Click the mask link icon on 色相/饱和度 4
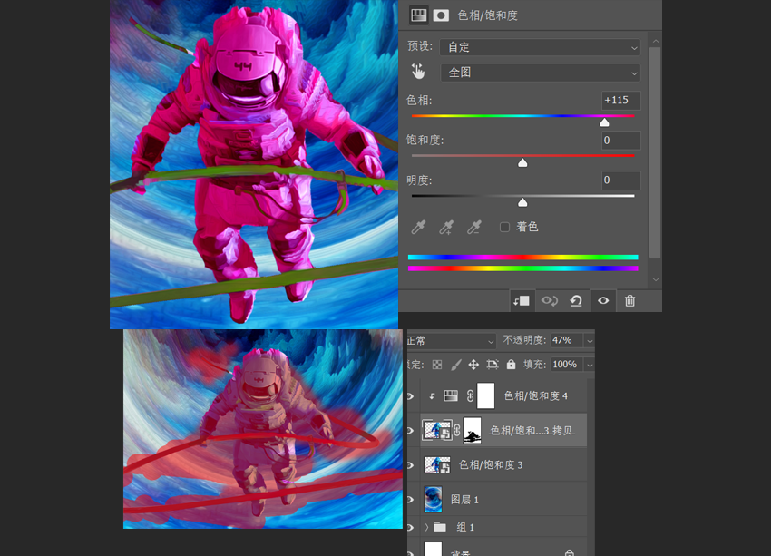Viewport: 771px width, 556px height. click(470, 395)
